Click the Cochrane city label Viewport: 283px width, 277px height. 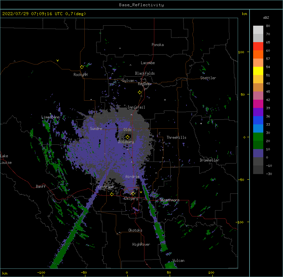(106, 187)
